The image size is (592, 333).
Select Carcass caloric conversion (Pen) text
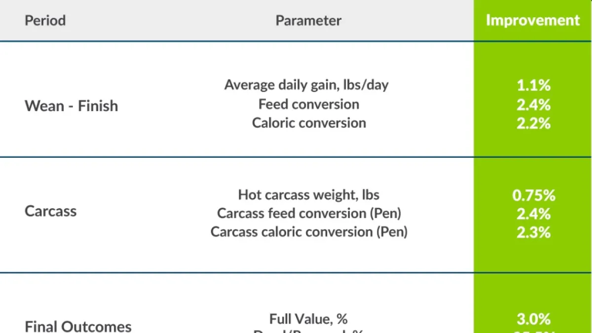(x=309, y=231)
